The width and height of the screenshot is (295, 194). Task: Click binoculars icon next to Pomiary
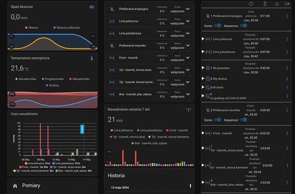[x=15, y=186]
